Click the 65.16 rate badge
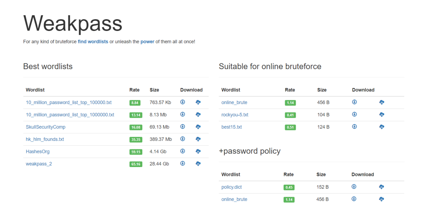 click(x=136, y=164)
